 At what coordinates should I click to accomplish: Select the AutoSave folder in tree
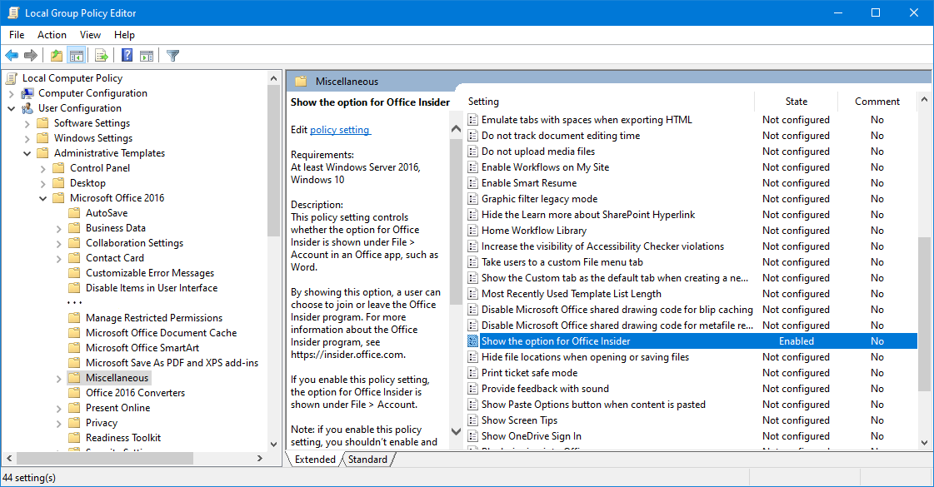[106, 213]
